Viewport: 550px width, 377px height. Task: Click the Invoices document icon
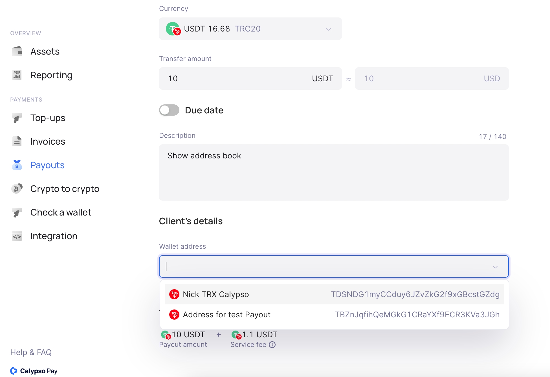point(17,141)
